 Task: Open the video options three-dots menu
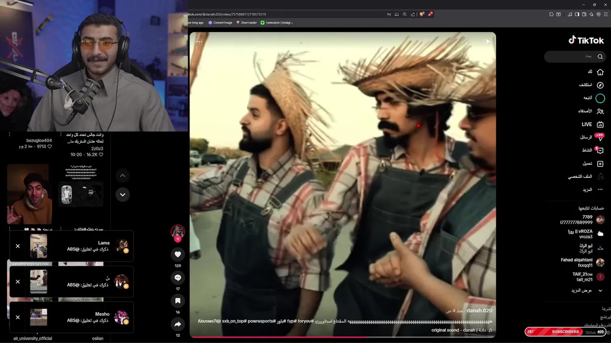coord(199,42)
